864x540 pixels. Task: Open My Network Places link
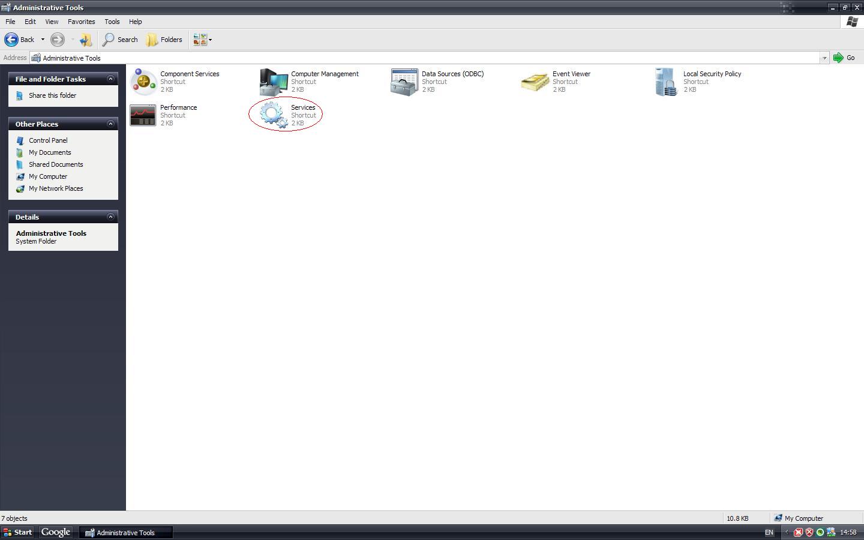pos(56,188)
